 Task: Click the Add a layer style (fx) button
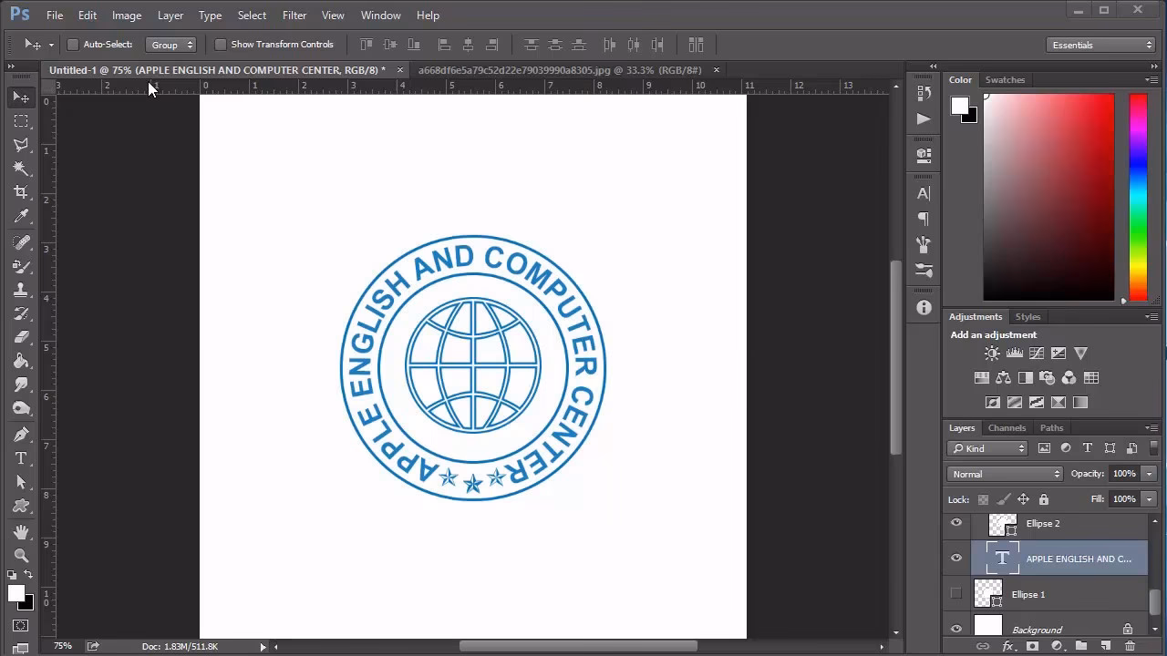pos(1008,644)
